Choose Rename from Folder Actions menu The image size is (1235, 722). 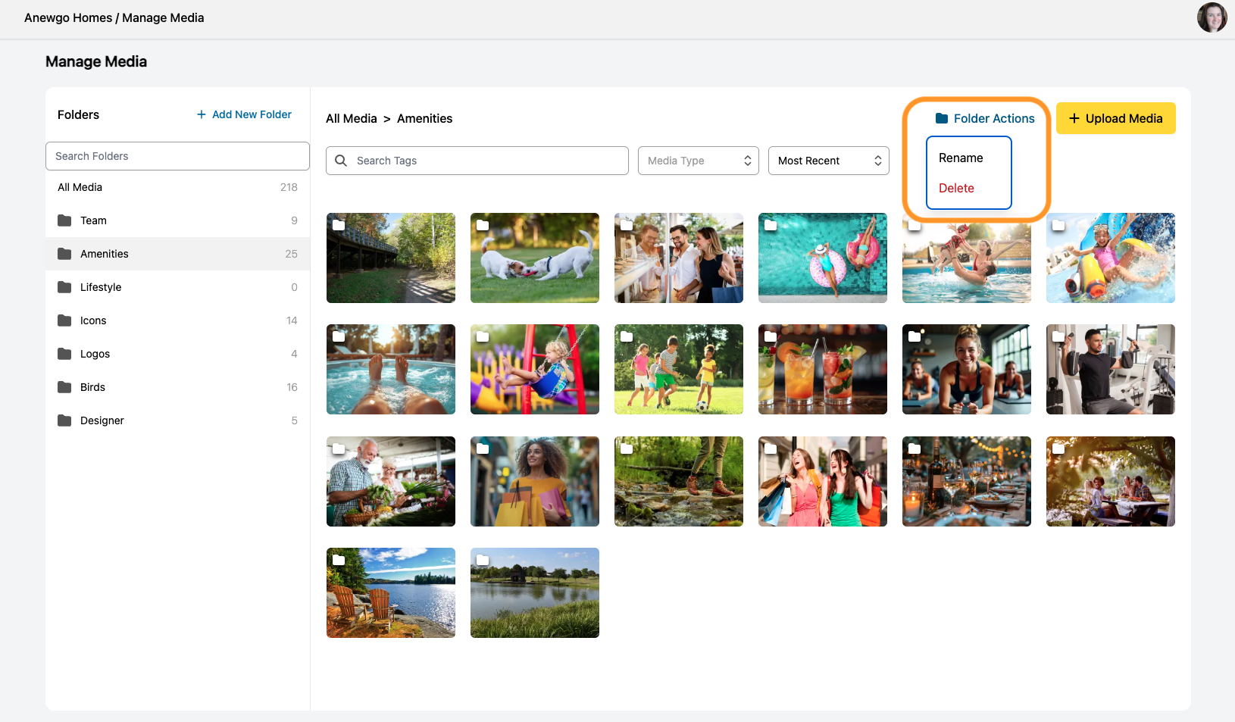tap(961, 158)
